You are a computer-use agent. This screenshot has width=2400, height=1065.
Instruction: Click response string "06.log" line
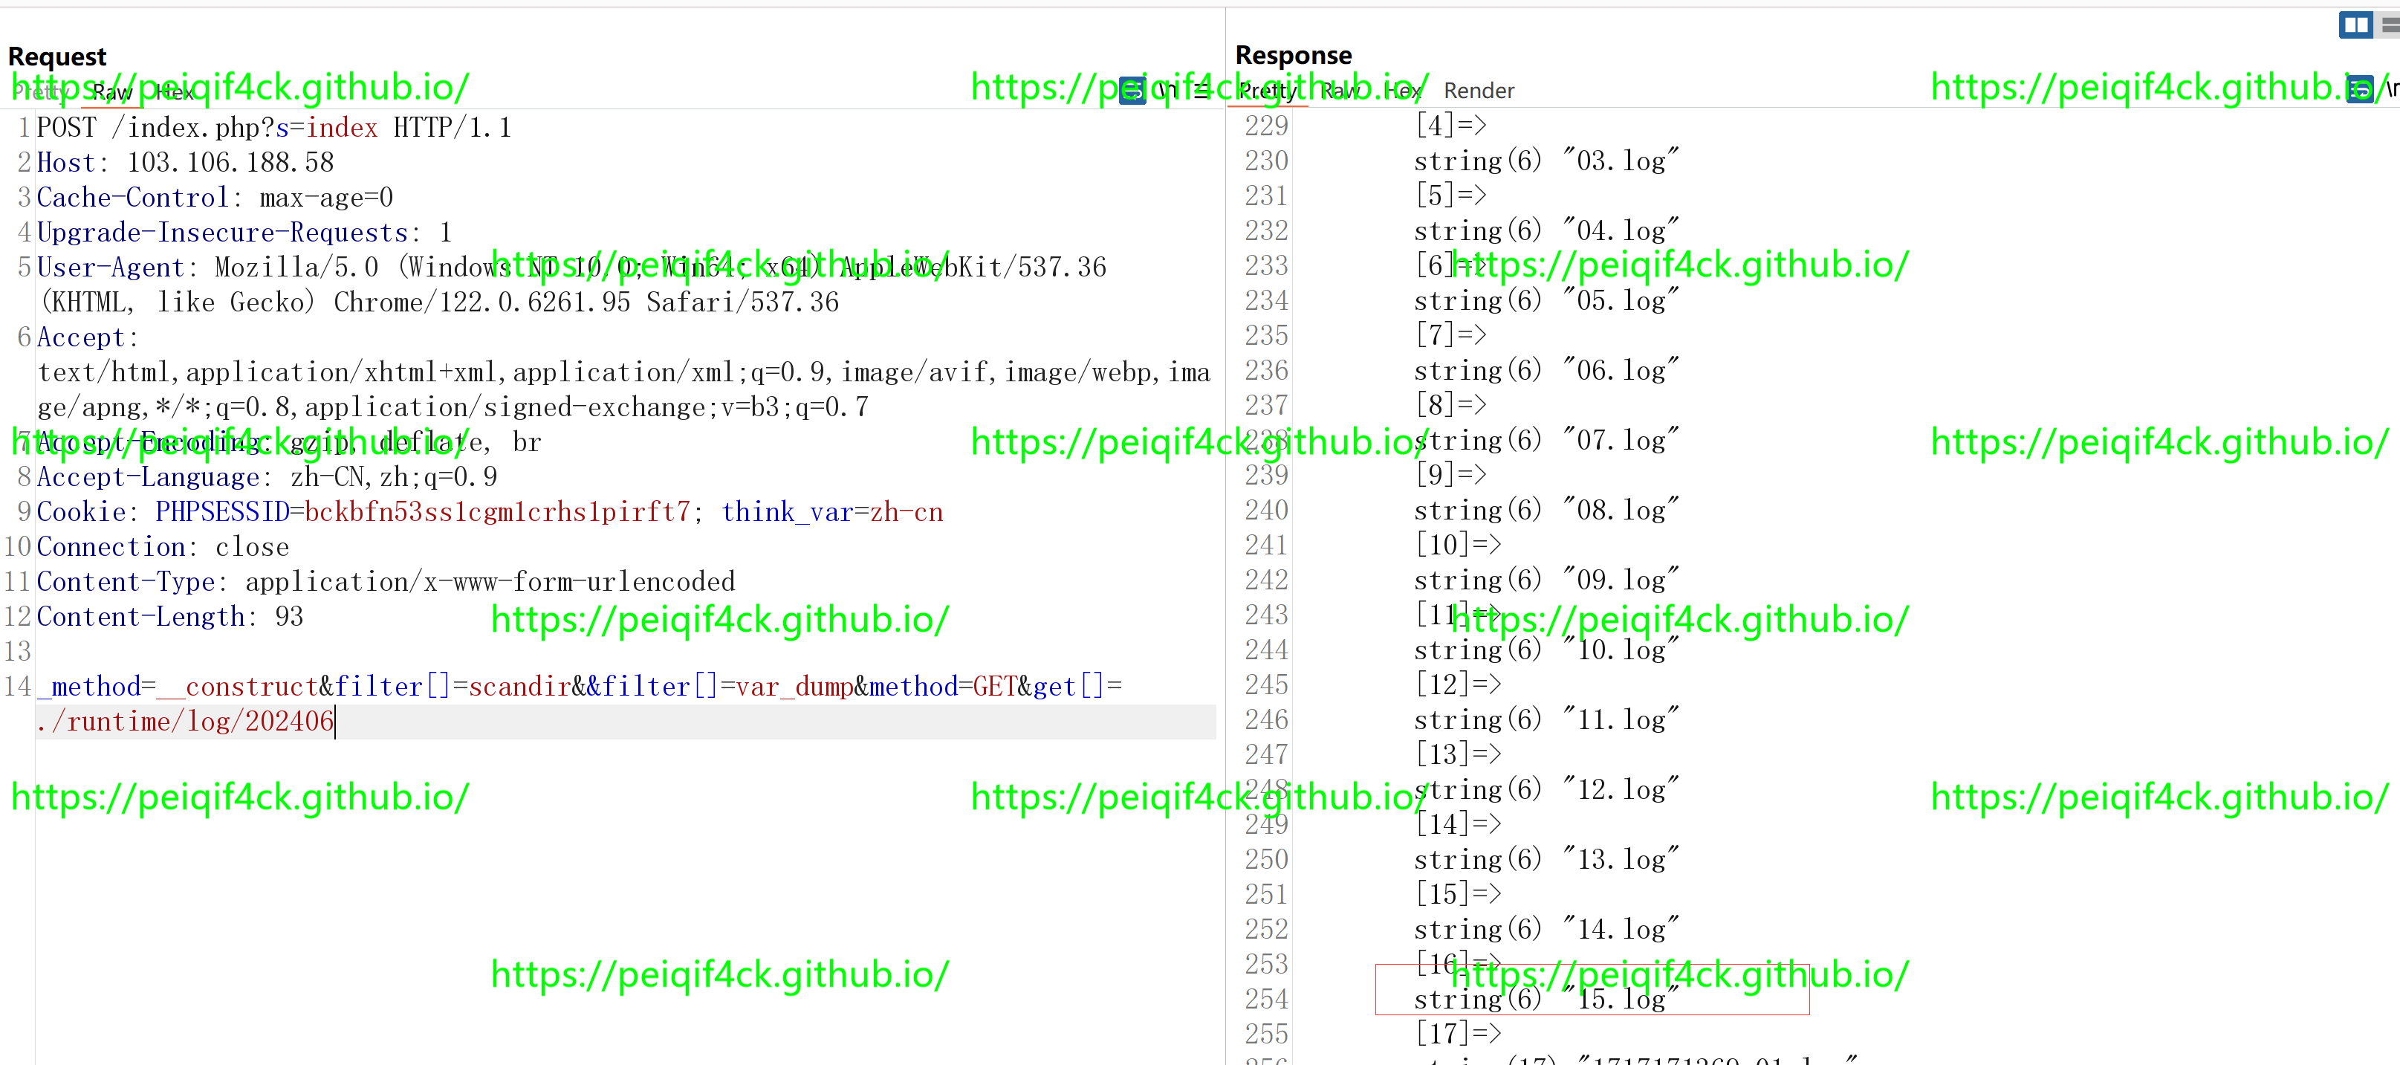pyautogui.click(x=1546, y=370)
